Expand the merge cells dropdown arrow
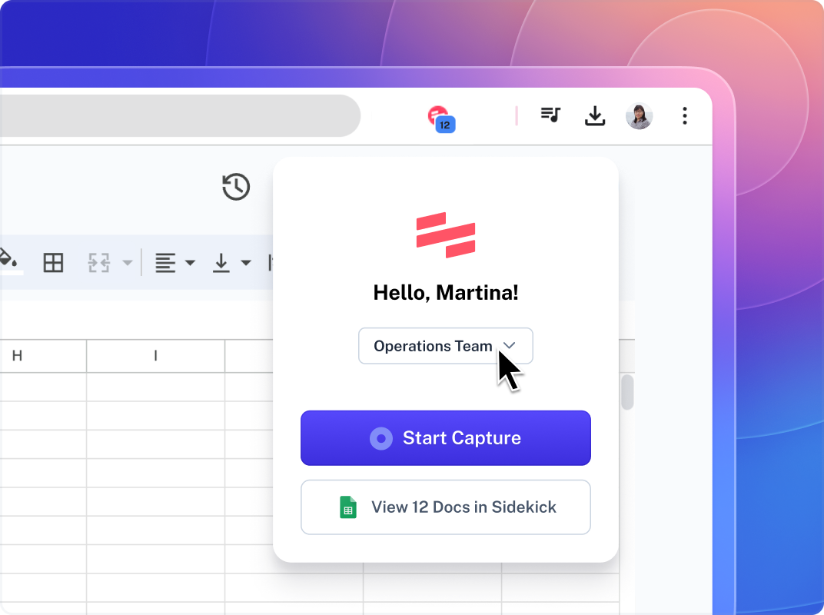This screenshot has height=615, width=824. coord(127,262)
